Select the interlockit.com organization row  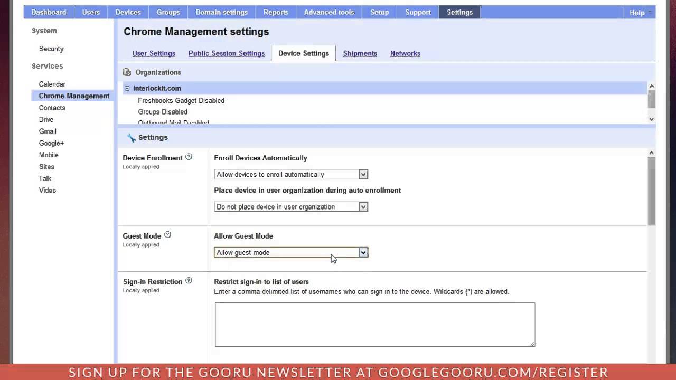(x=385, y=88)
